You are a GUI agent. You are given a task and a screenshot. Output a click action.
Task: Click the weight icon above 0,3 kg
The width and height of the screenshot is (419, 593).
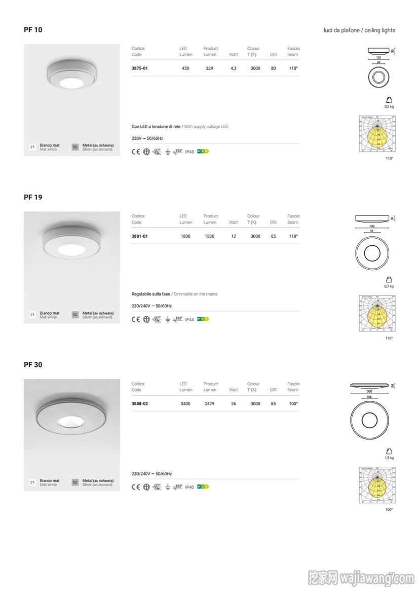[389, 100]
